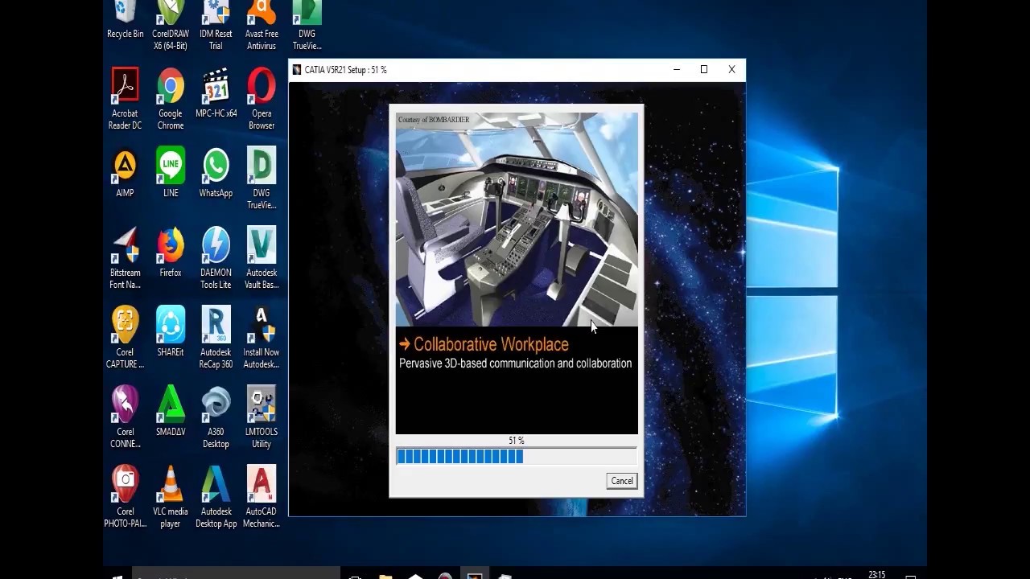Viewport: 1030px width, 579px height.
Task: Open IDM Reset Trial shortcut
Action: point(216,25)
